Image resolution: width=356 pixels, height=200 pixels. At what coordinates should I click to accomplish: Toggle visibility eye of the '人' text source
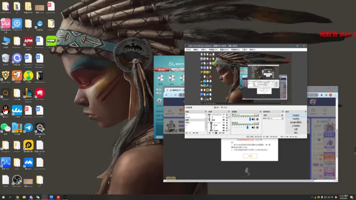tap(223, 128)
